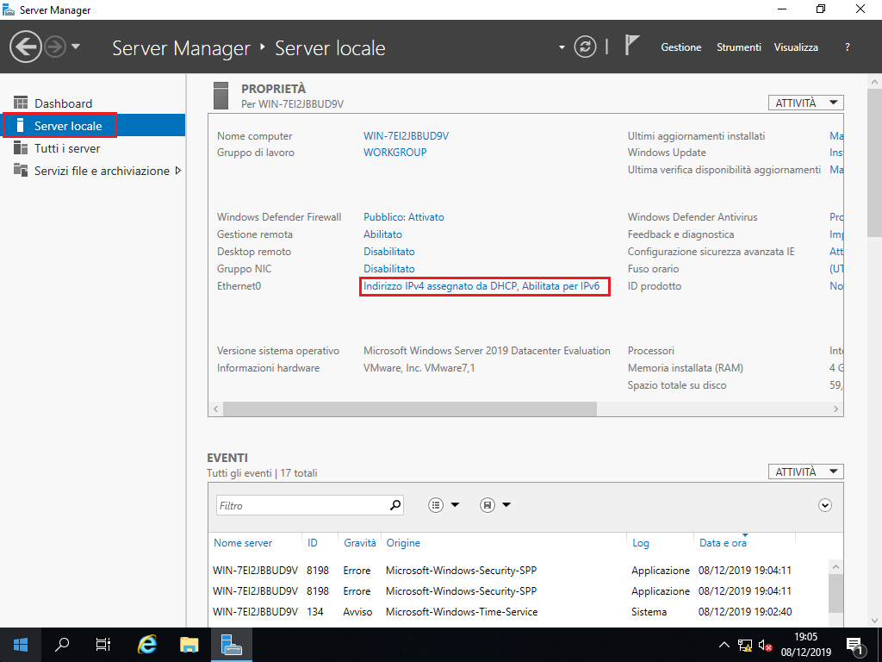Sort events by ID column
The height and width of the screenshot is (662, 882).
coord(312,543)
